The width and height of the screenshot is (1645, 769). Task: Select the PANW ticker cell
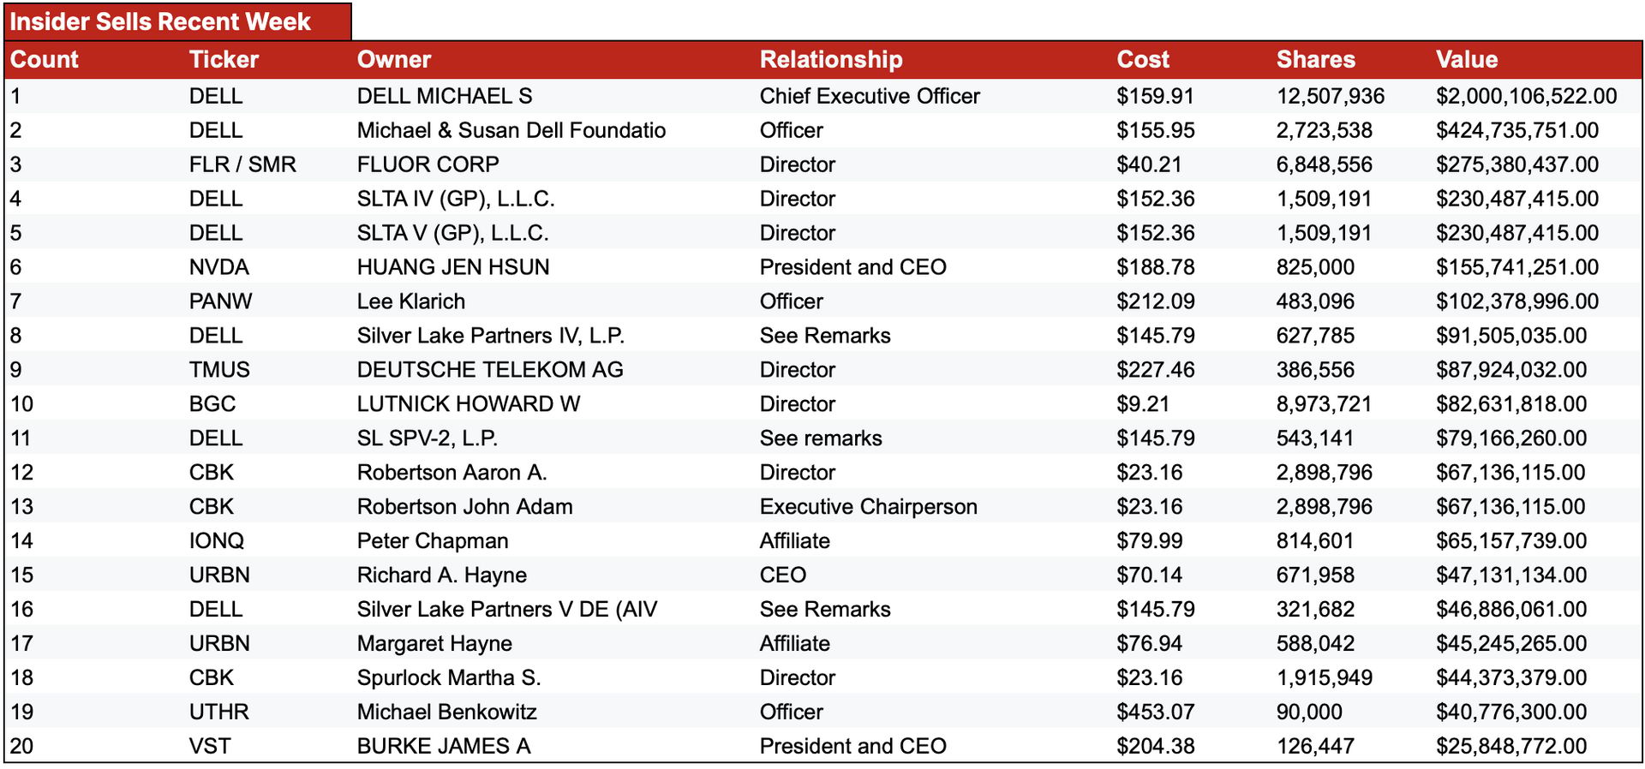tap(221, 301)
